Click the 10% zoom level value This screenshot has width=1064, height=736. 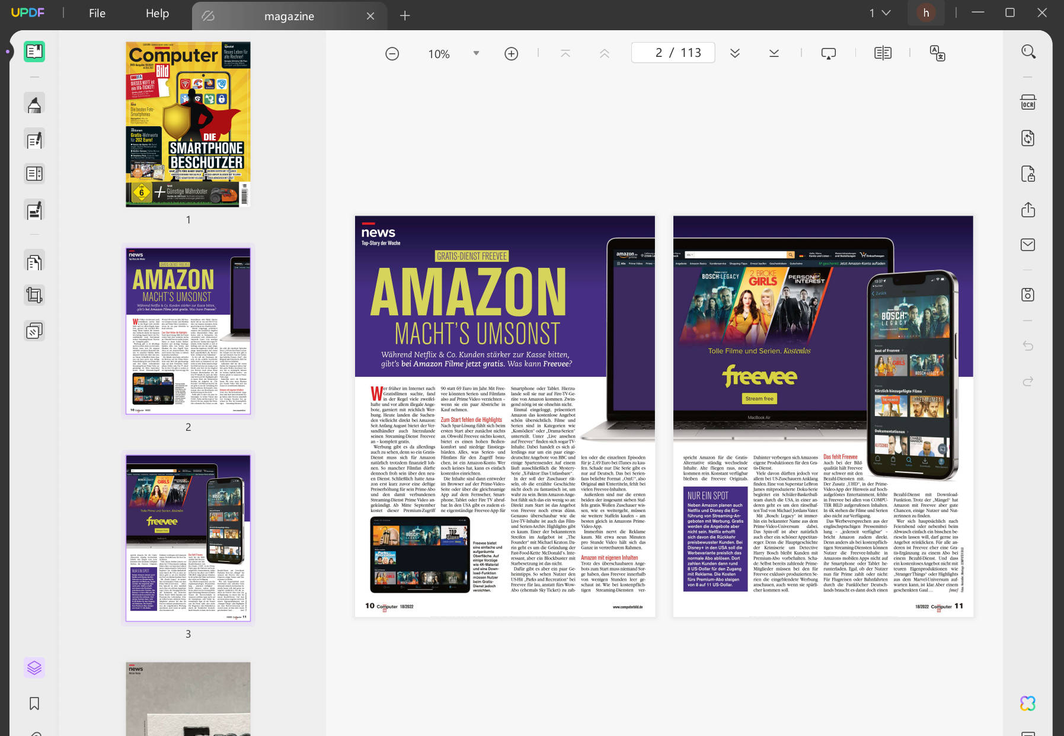pyautogui.click(x=439, y=54)
